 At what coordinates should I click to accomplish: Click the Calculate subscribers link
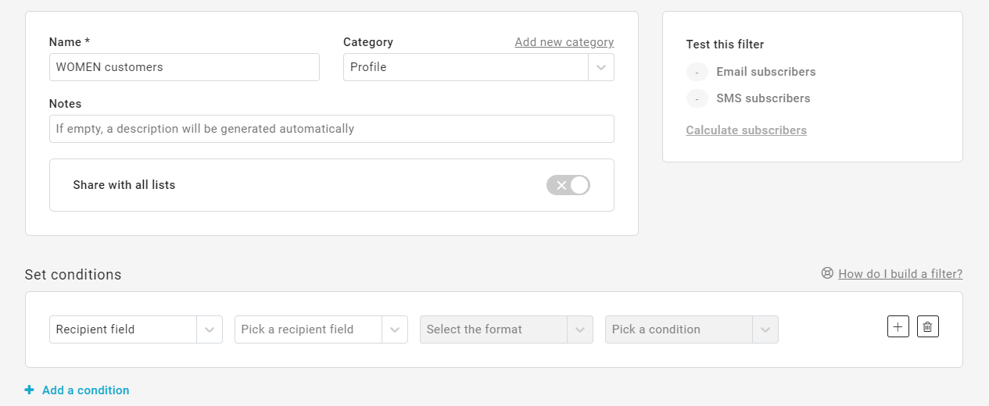coord(746,130)
